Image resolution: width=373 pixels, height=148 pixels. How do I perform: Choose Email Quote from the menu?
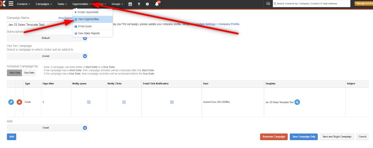coord(93,26)
